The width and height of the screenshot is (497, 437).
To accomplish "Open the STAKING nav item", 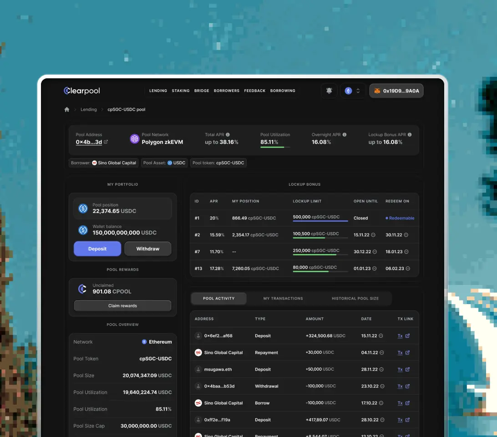I will pos(181,91).
